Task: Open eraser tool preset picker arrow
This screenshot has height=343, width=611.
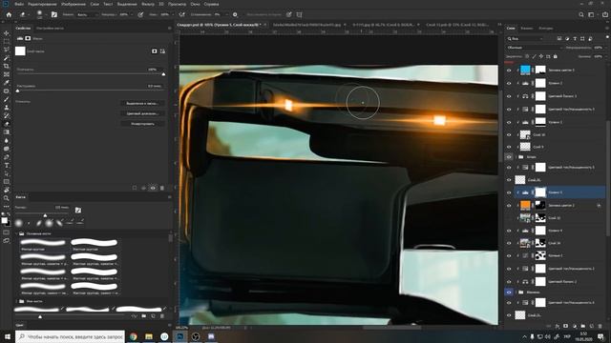Action: (x=29, y=15)
